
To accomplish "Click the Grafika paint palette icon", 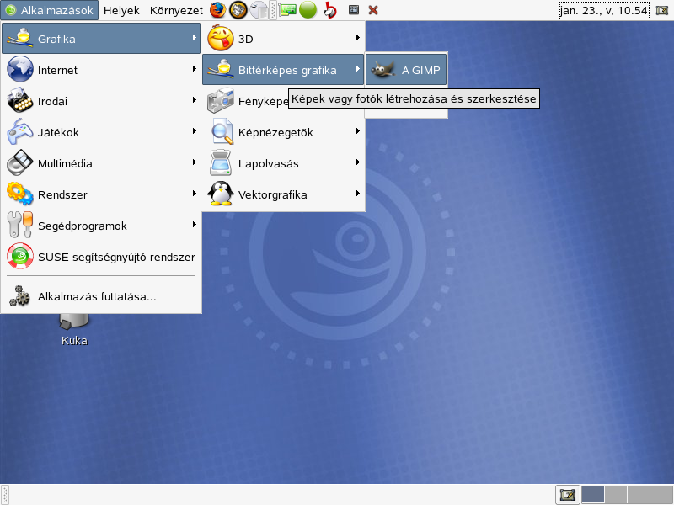I will [x=19, y=38].
